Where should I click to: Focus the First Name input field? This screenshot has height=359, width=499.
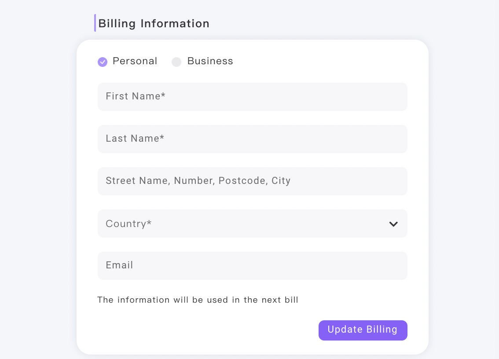(253, 97)
